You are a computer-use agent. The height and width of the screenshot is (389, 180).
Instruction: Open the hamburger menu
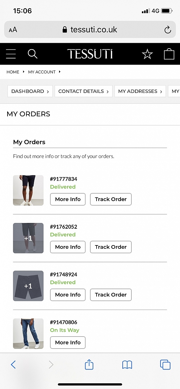11,54
